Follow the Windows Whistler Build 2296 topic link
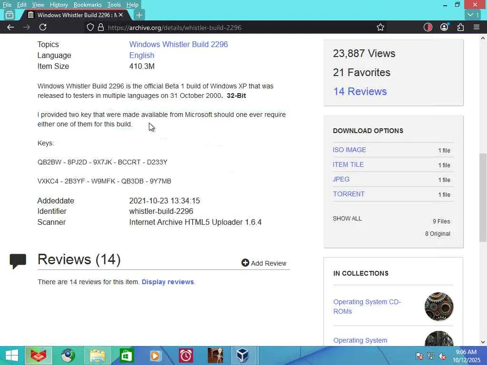The height and width of the screenshot is (365, 487). pos(179,44)
